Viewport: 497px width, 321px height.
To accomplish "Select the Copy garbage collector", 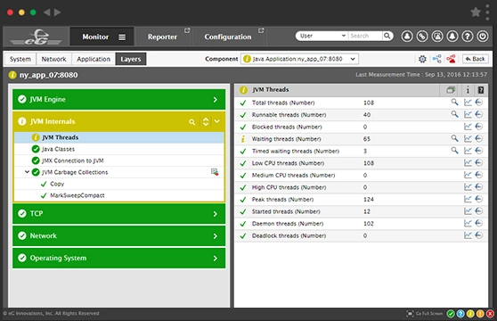I will pos(119,184).
